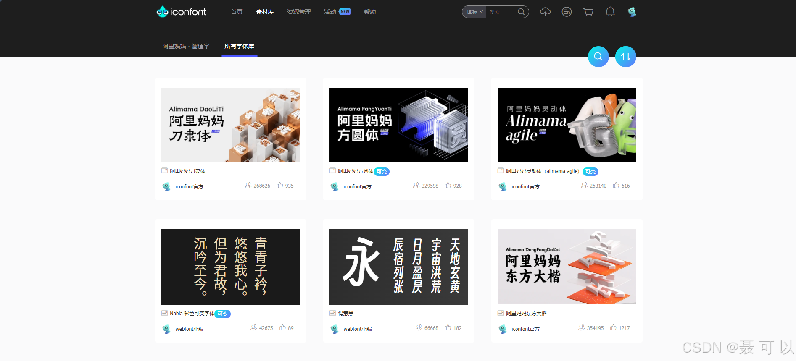Click the 阿里妈妈刀隶体 title link

[x=187, y=171]
